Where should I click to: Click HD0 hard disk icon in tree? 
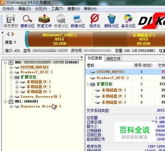(x=11, y=62)
